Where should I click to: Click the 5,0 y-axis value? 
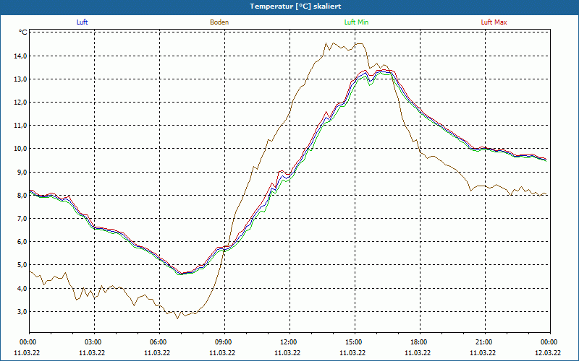[x=22, y=265]
